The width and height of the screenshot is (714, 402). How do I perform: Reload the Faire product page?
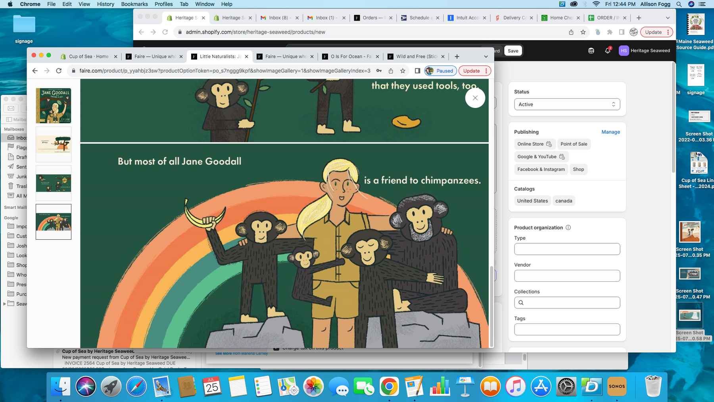pyautogui.click(x=59, y=71)
